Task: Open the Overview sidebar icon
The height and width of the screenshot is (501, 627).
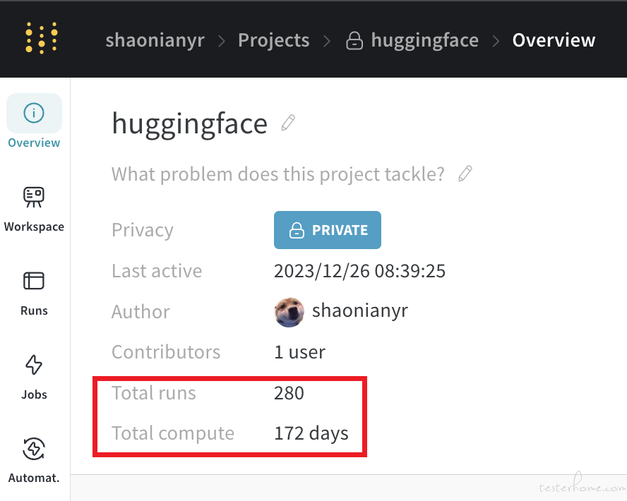Action: (x=34, y=113)
